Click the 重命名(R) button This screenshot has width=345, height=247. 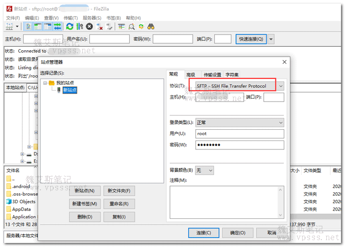(119, 204)
